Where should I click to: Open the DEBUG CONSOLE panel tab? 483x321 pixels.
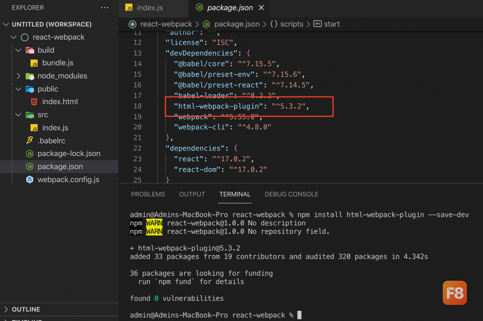(x=291, y=194)
